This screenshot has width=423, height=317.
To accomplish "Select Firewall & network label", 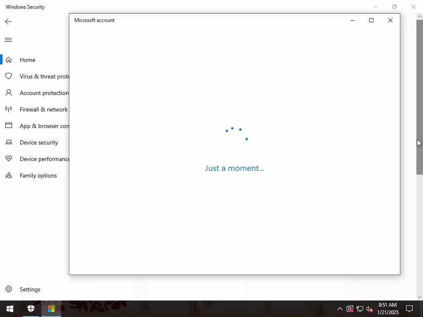I will point(44,109).
